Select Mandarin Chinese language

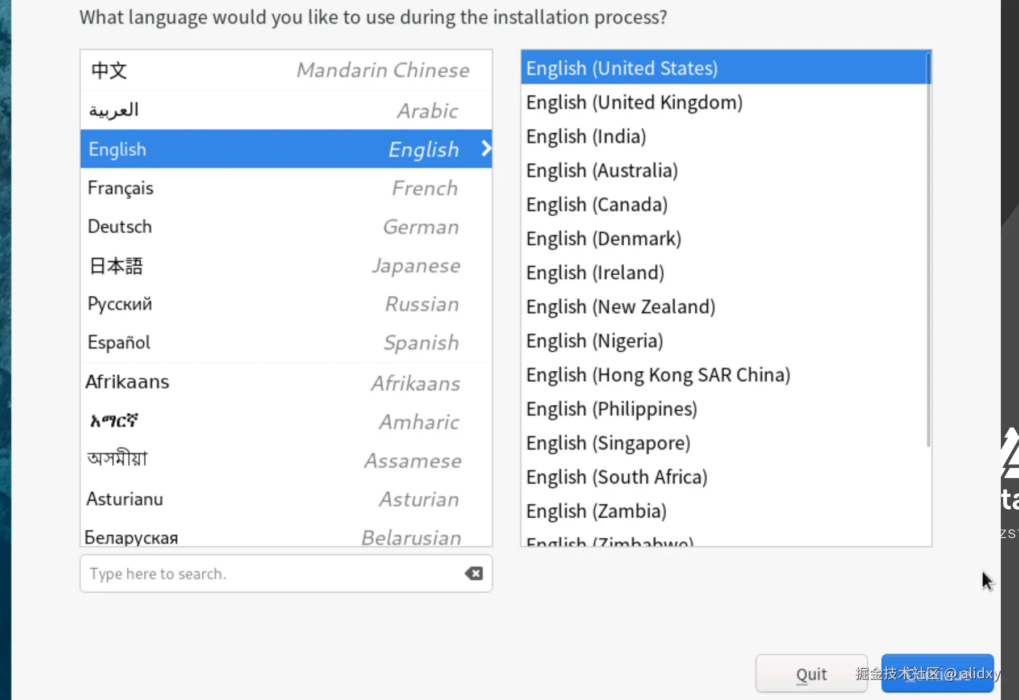(286, 70)
